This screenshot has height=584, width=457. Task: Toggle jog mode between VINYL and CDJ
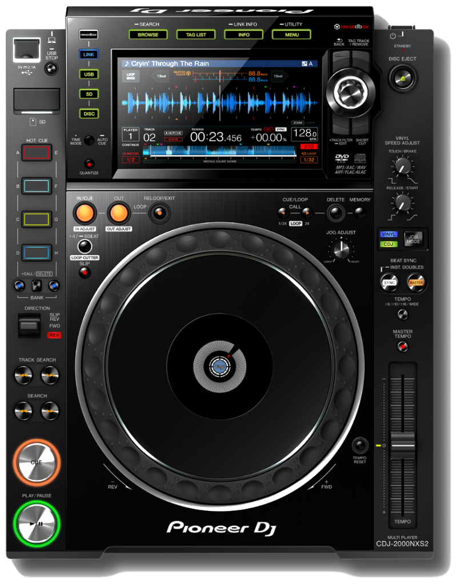(413, 239)
